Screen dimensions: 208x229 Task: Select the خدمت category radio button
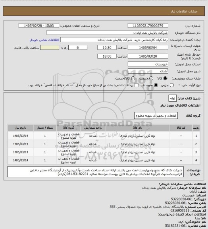coord(151,78)
